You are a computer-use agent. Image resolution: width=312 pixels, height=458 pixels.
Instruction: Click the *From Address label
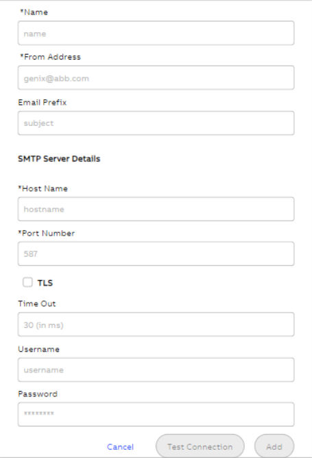pyautogui.click(x=50, y=57)
